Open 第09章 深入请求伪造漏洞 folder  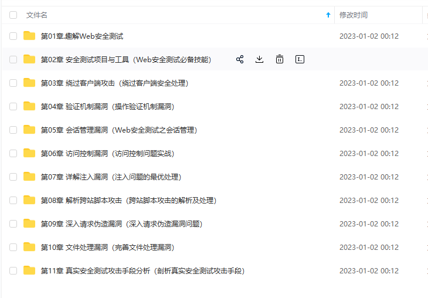(121, 224)
